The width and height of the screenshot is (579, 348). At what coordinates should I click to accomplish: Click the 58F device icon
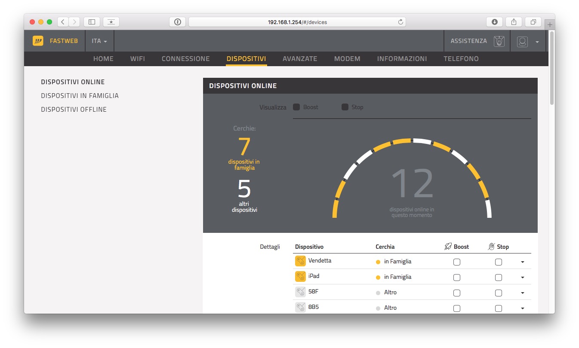coord(300,292)
